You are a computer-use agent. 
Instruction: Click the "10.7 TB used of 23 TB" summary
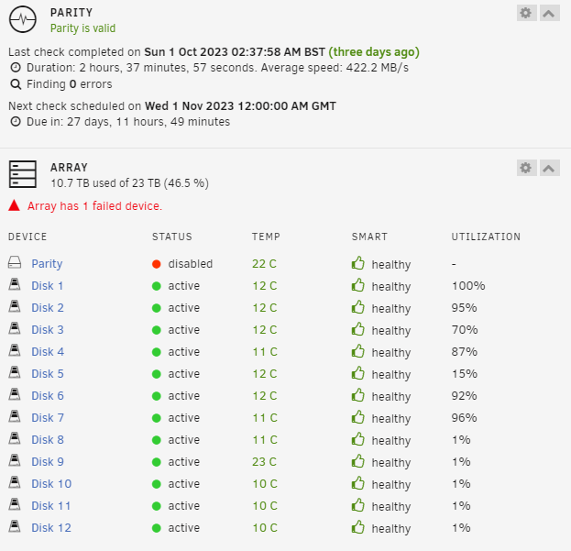pos(105,183)
